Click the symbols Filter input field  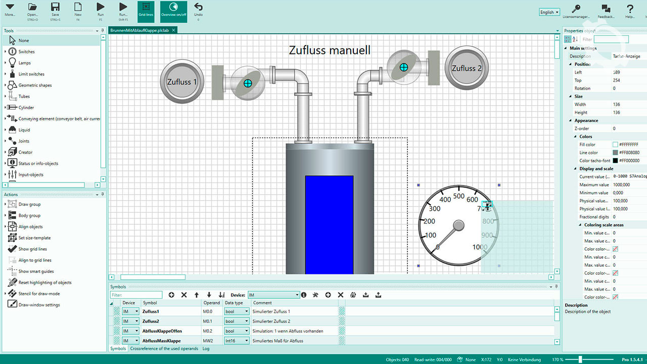point(136,295)
